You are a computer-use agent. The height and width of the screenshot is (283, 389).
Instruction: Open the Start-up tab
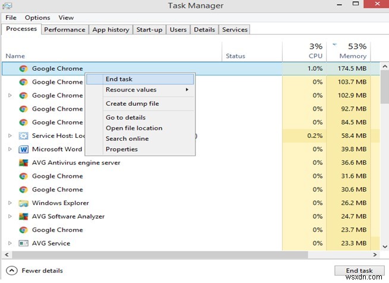point(149,29)
